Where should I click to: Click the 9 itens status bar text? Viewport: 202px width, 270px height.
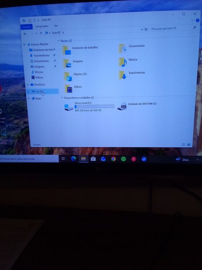pyautogui.click(x=37, y=145)
